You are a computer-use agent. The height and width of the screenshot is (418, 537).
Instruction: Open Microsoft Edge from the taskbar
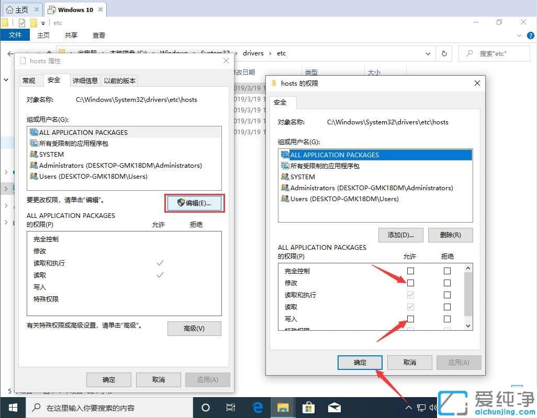point(257,407)
